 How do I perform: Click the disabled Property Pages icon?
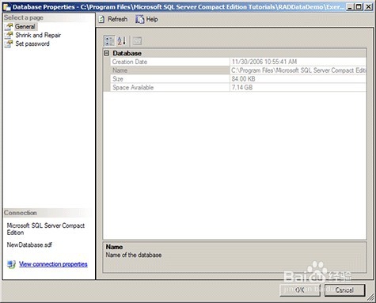[137, 41]
